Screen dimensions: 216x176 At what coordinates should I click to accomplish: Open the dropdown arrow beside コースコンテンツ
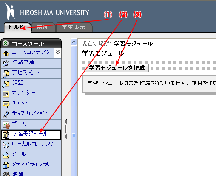pyautogui.click(x=58, y=52)
